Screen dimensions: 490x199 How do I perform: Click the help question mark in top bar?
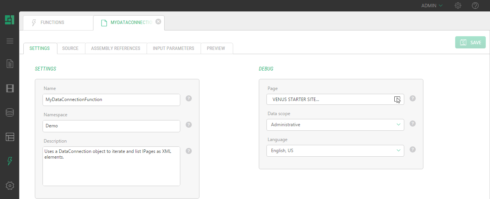[475, 6]
